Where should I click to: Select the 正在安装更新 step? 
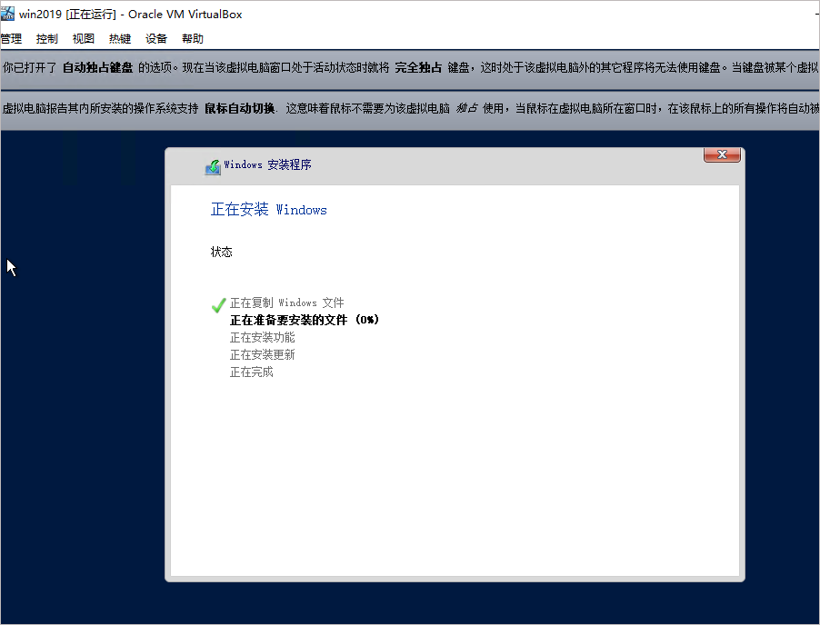click(262, 355)
